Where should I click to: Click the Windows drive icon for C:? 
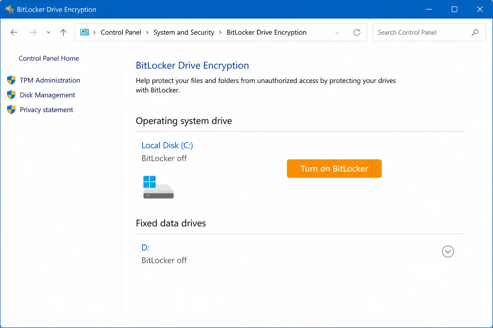pos(158,187)
